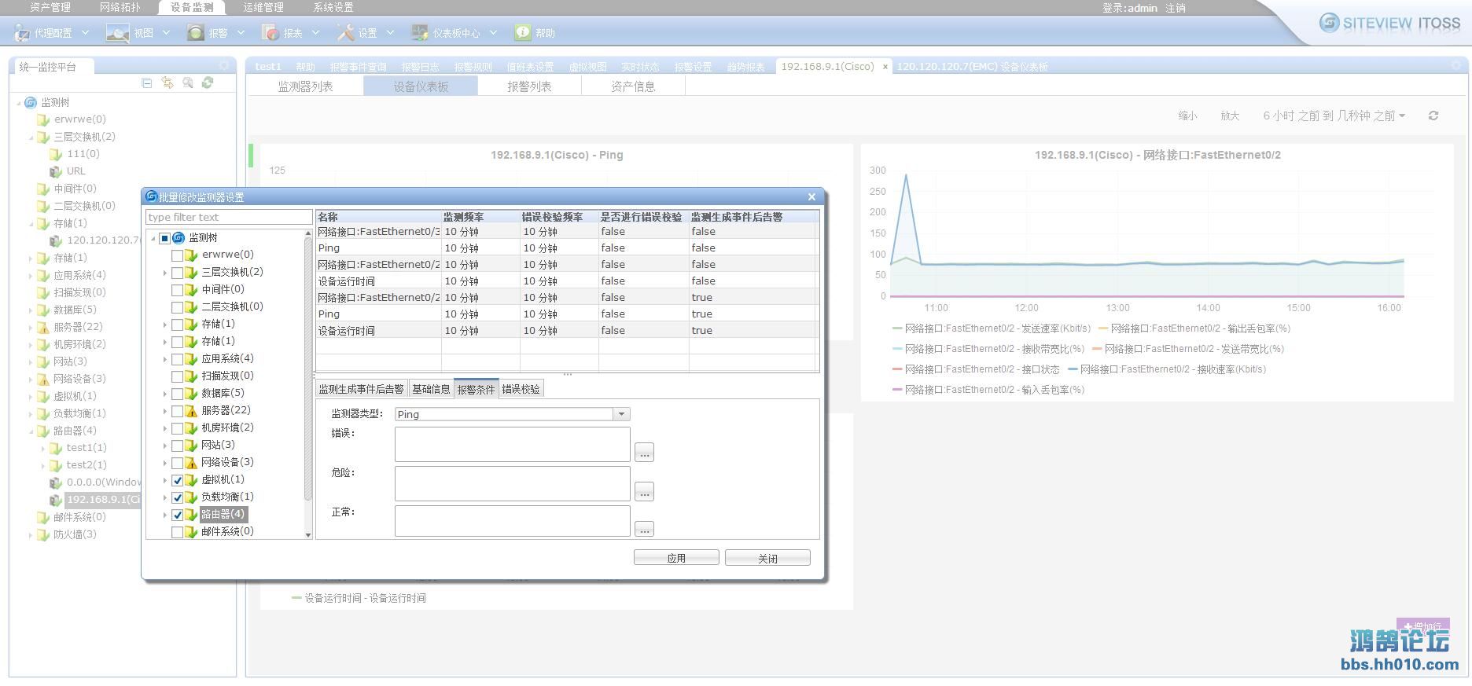
Task: Click the 关闭 button in dialog
Action: (767, 558)
